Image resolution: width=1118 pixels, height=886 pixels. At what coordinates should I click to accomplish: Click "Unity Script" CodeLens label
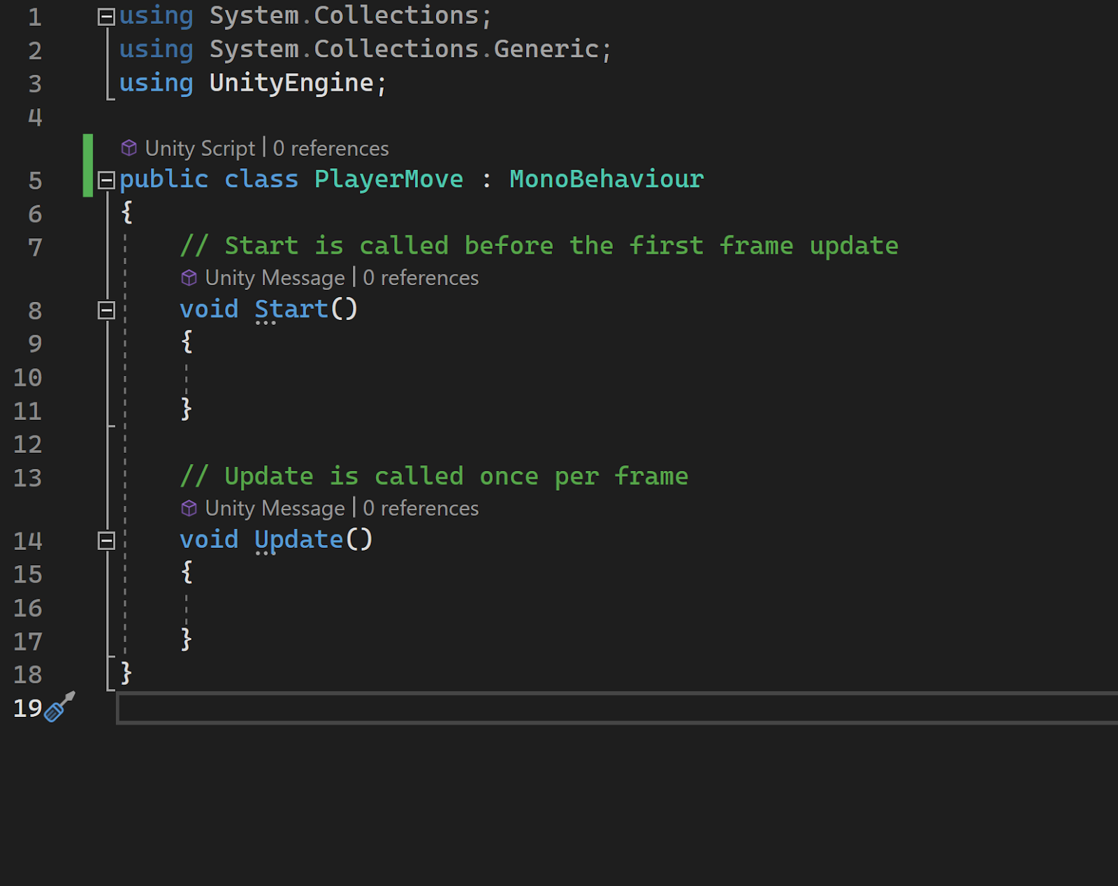(200, 148)
